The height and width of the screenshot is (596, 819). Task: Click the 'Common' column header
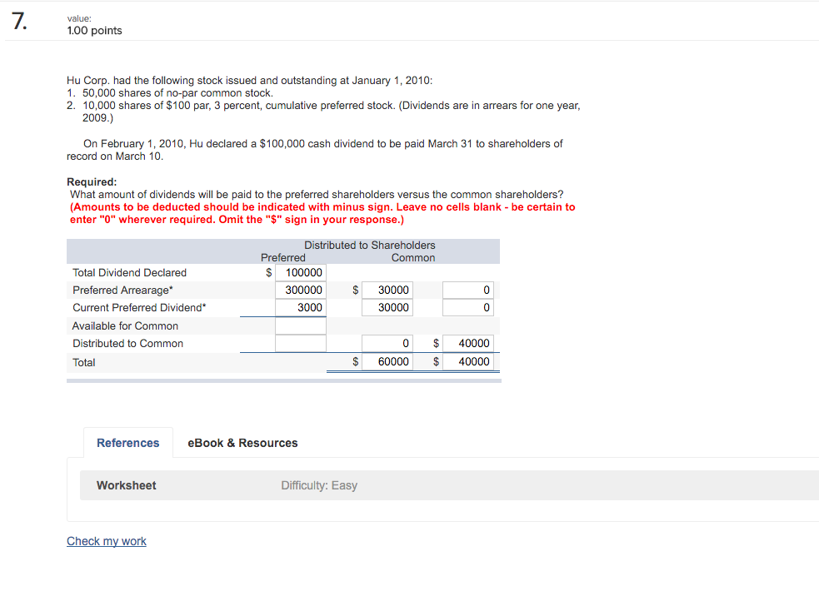[413, 258]
